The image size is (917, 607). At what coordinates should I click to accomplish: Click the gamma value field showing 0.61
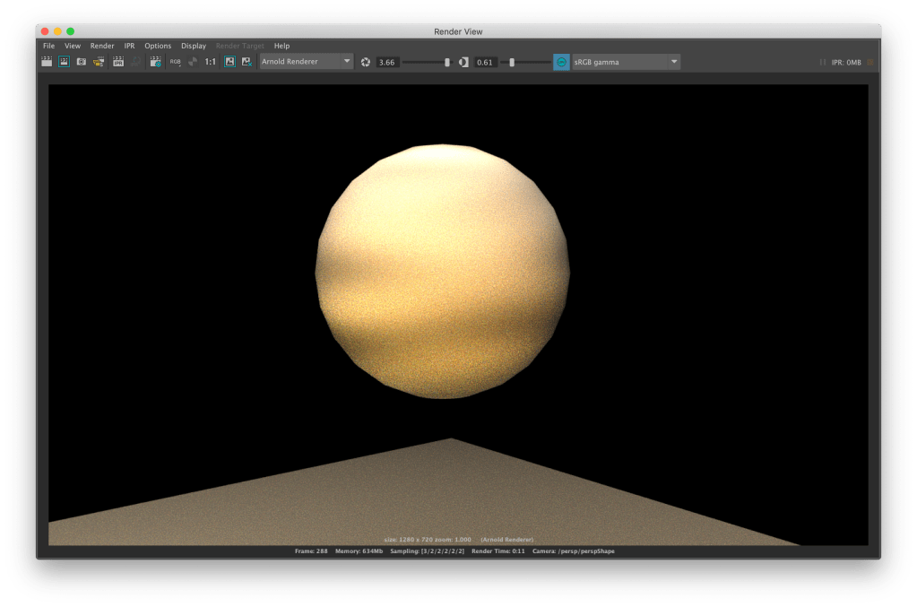tap(486, 62)
